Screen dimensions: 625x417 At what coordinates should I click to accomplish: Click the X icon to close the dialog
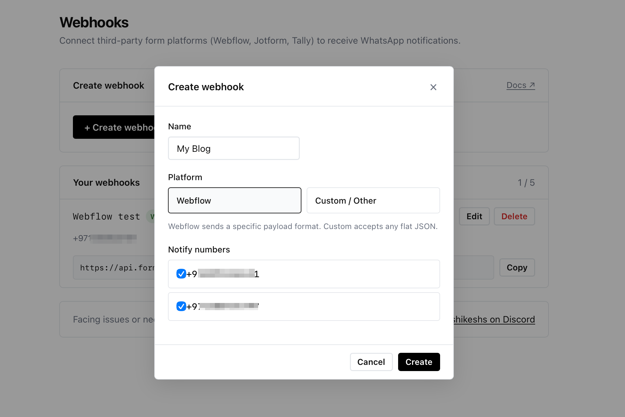coord(433,87)
